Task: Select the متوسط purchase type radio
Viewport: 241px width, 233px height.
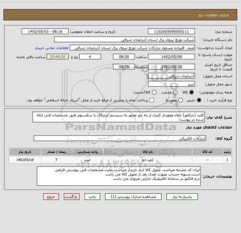Action: tap(180, 100)
